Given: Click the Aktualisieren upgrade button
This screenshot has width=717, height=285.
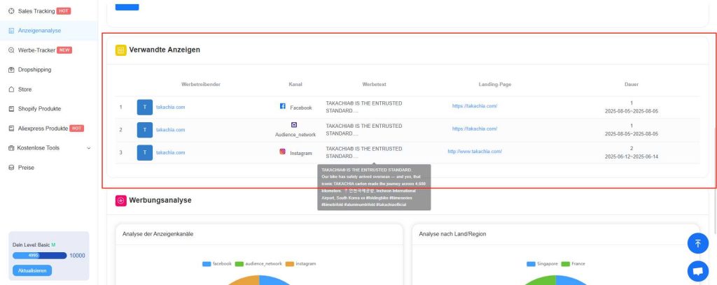Looking at the screenshot, I should (x=32, y=270).
